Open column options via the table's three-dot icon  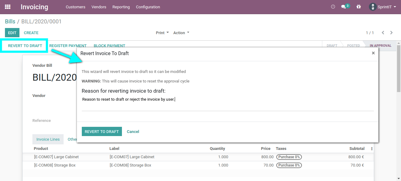[x=371, y=148]
